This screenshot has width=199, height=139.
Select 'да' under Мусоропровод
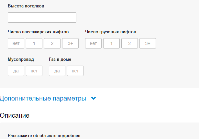16,71
